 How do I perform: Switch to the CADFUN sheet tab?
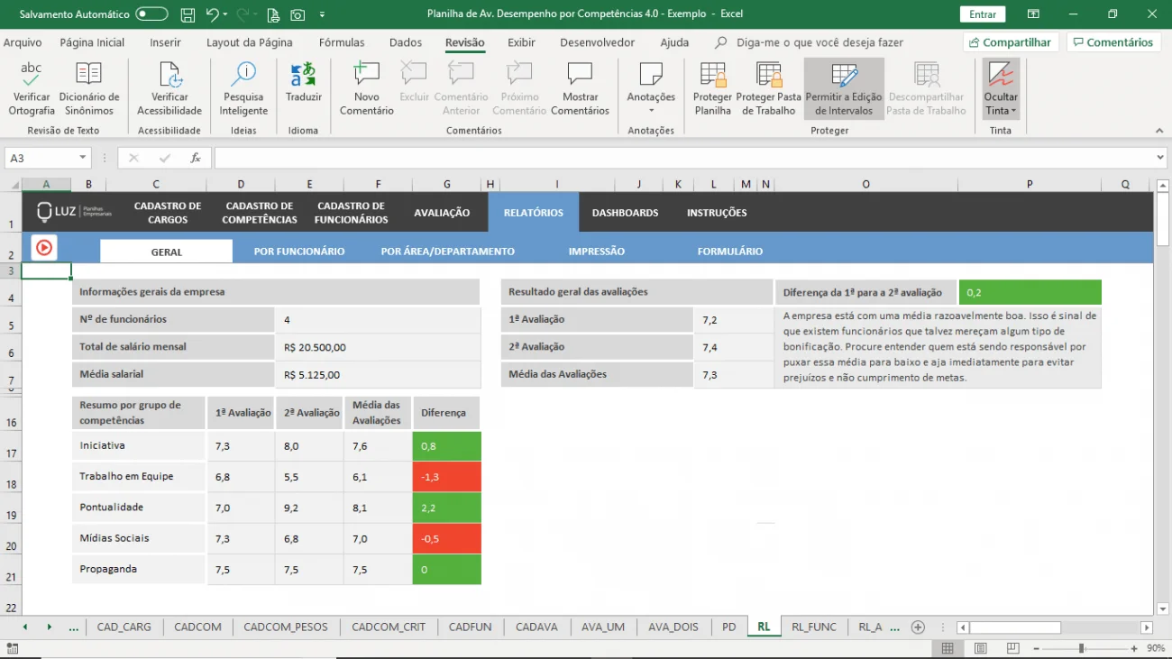(470, 627)
